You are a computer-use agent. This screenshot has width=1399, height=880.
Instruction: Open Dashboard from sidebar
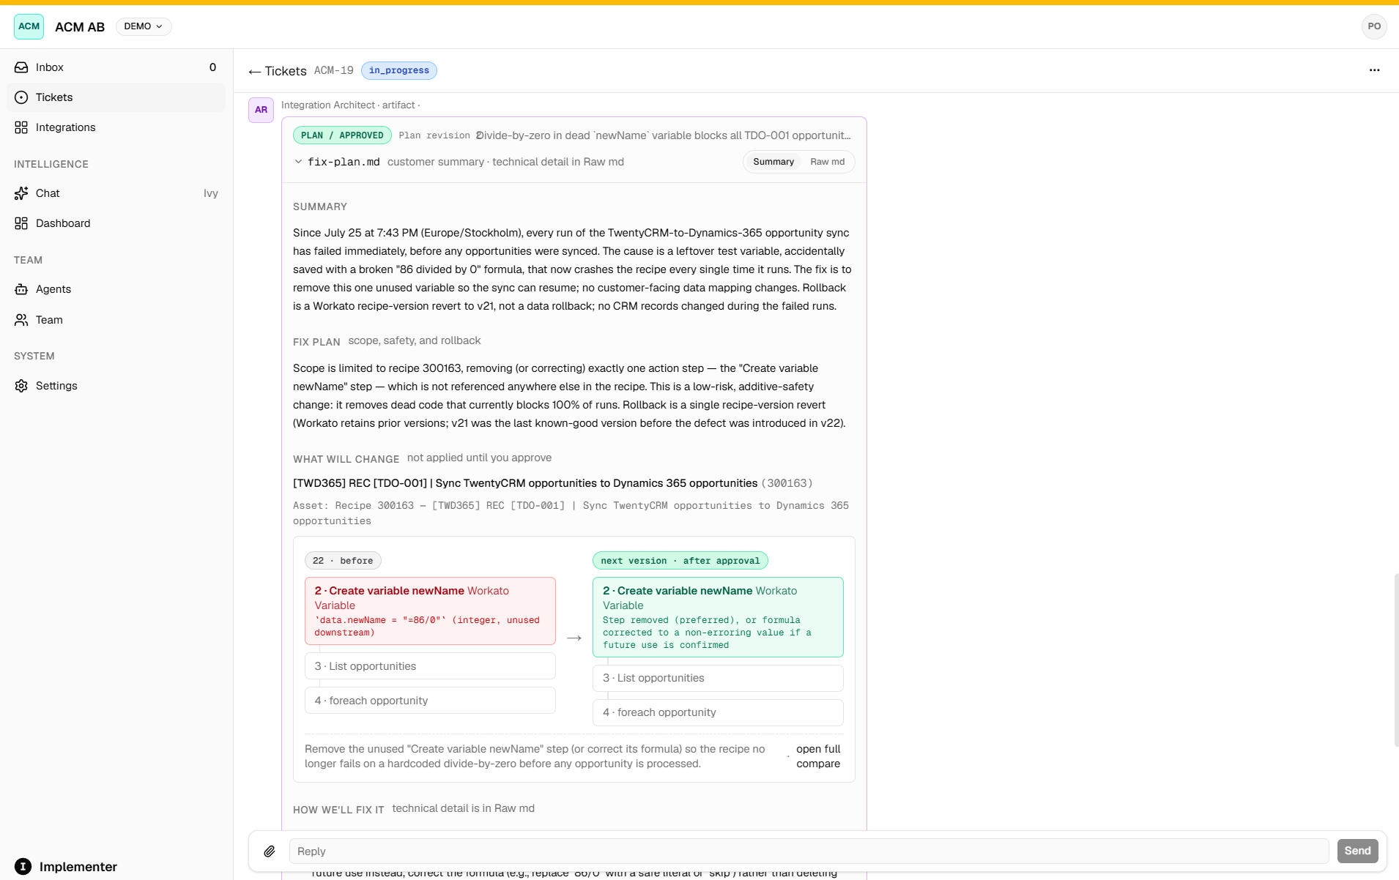pos(116,223)
